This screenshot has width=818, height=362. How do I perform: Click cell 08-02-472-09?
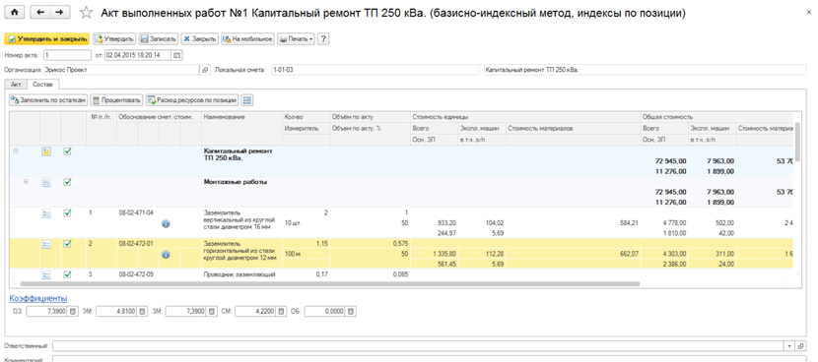click(136, 274)
